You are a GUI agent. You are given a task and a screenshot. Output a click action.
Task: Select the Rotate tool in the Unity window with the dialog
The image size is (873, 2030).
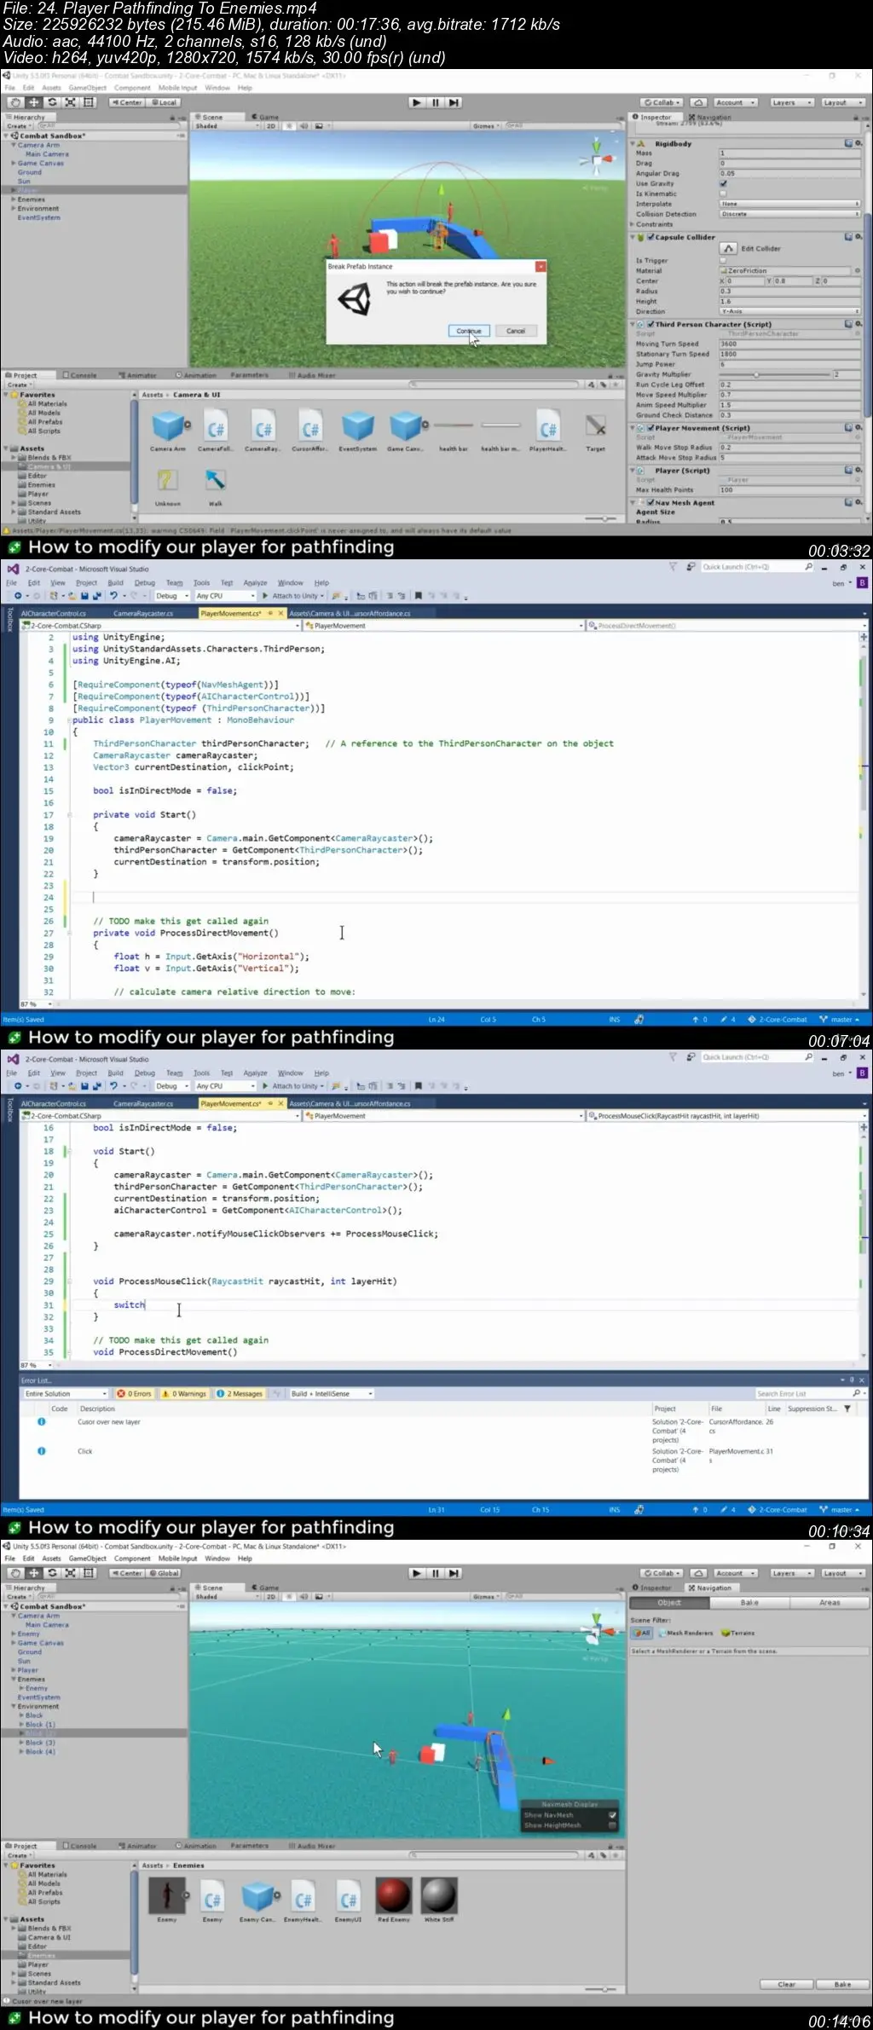[52, 102]
